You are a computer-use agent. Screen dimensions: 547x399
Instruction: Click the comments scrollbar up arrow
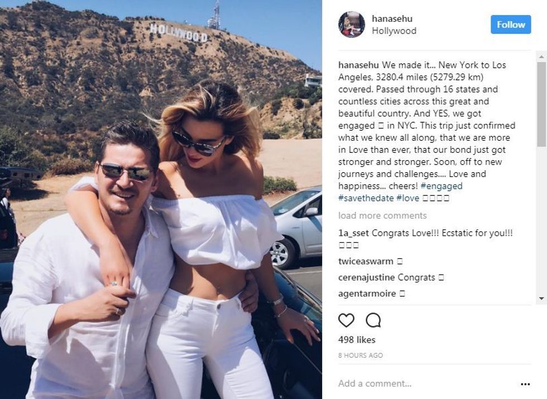[541, 56]
